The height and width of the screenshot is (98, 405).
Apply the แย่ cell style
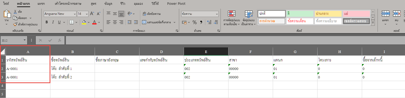pyautogui.click(x=356, y=13)
